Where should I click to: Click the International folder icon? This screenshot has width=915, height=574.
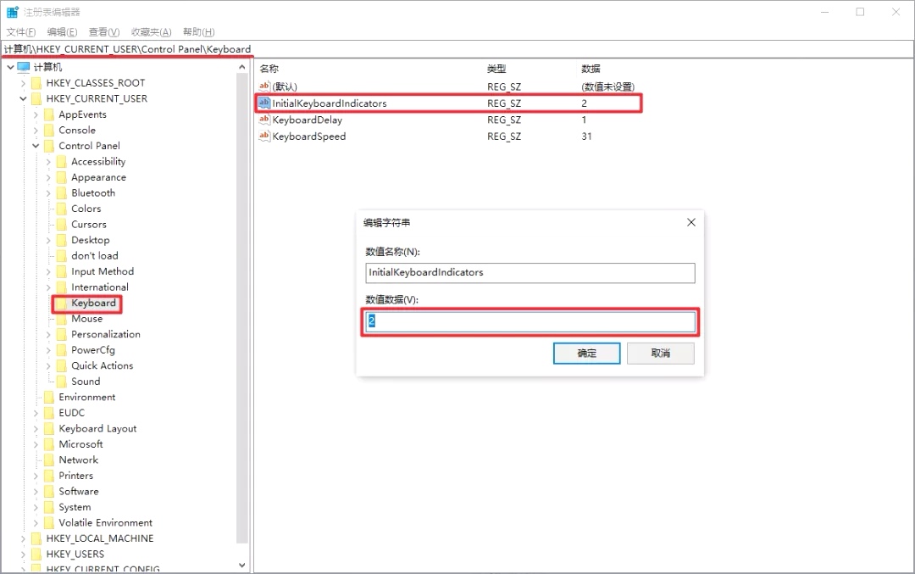tap(61, 287)
